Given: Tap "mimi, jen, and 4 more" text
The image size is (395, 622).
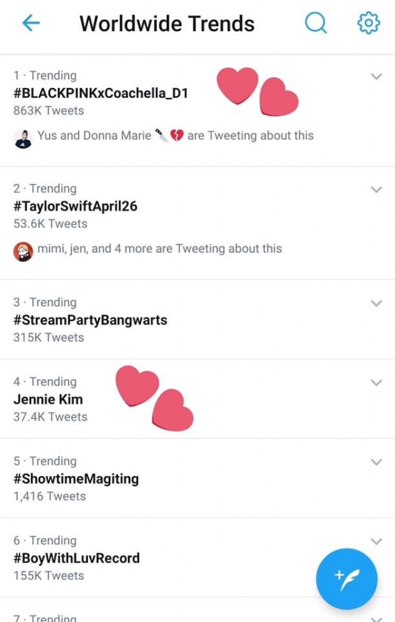Looking at the screenshot, I should 159,248.
